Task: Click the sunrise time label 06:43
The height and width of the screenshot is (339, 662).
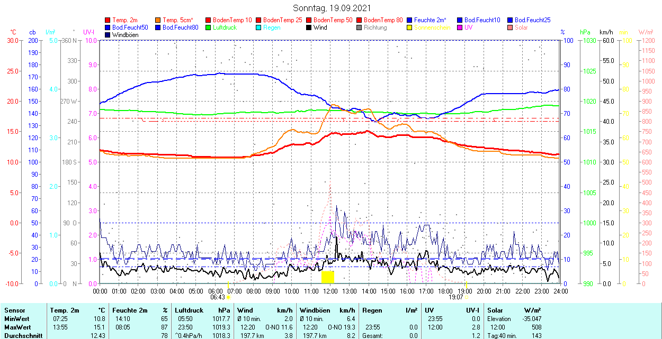Action: pyautogui.click(x=217, y=298)
